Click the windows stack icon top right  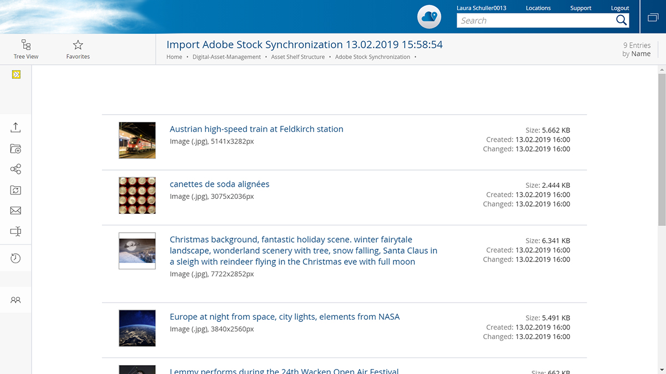tap(653, 17)
